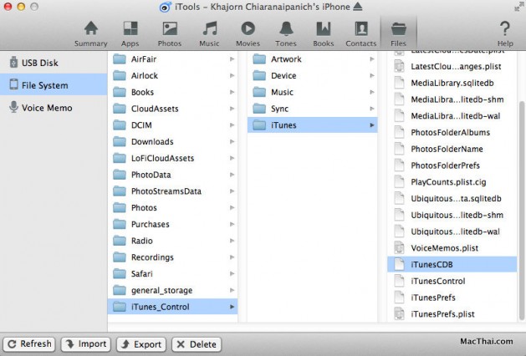Select the MediaLibra...litedb-wal file
Screen dimensions: 526x356
click(x=452, y=116)
